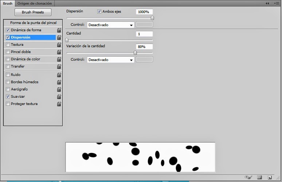Viewport: 282px width, 182px height.
Task: Toggle lock icon beside Proteger textura
Action: [x=59, y=104]
